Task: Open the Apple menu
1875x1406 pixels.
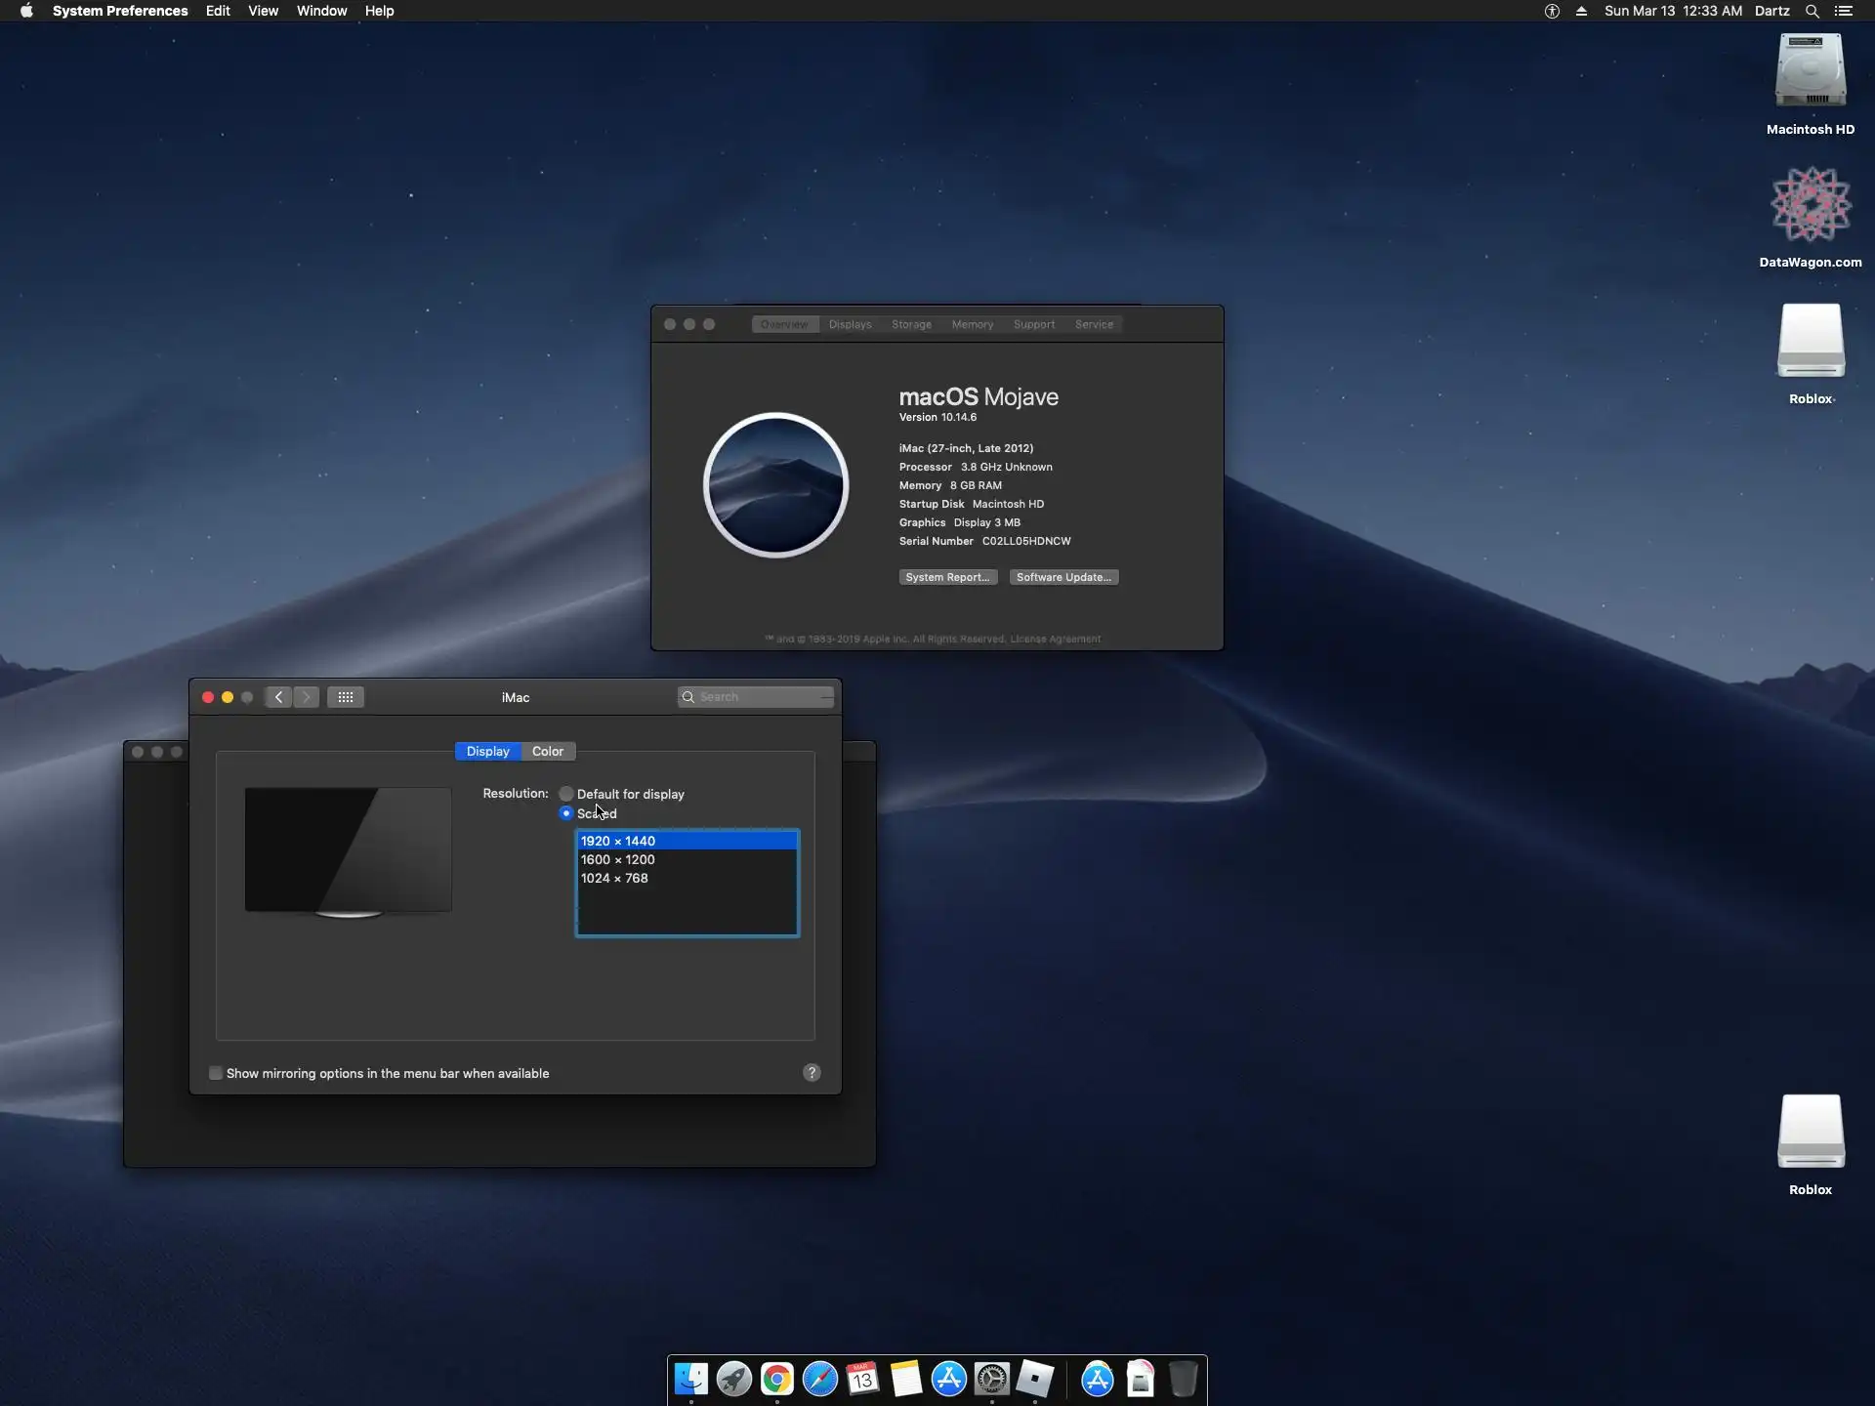Action: [26, 11]
